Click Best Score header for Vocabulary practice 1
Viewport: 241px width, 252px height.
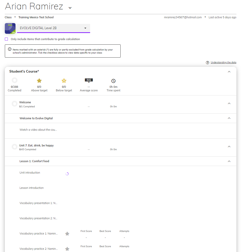[x=105, y=231]
